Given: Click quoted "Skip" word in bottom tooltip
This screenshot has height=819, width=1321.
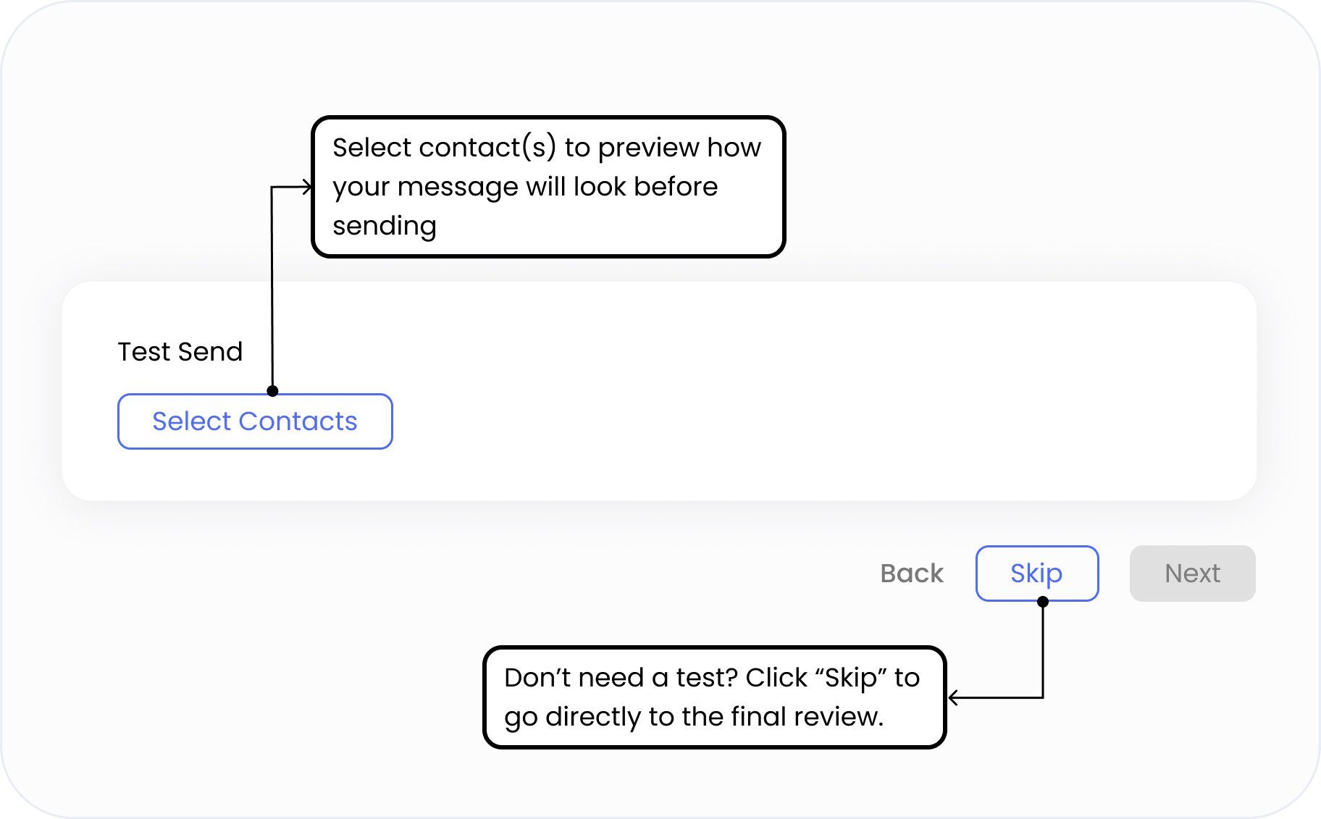Looking at the screenshot, I should (x=851, y=678).
